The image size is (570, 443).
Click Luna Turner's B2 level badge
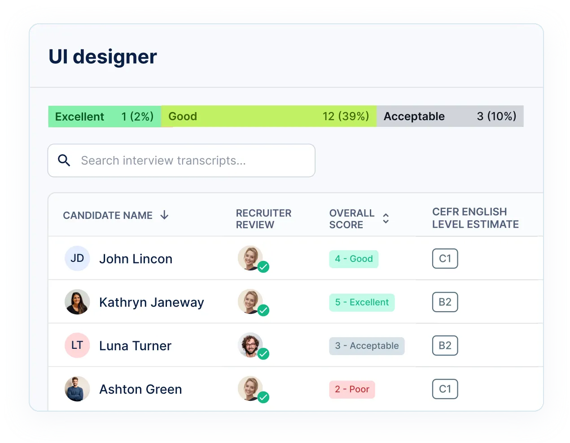(445, 346)
